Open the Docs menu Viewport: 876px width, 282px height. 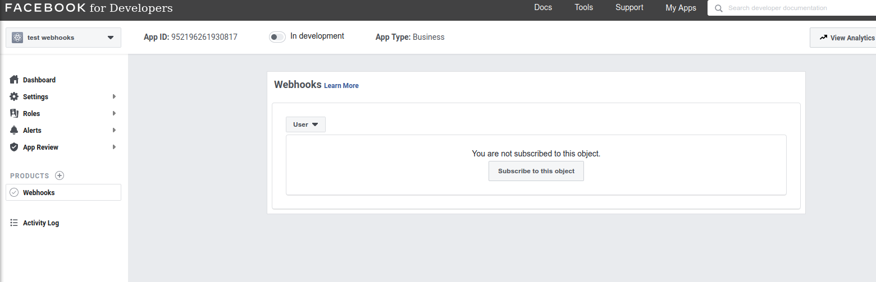pyautogui.click(x=543, y=8)
